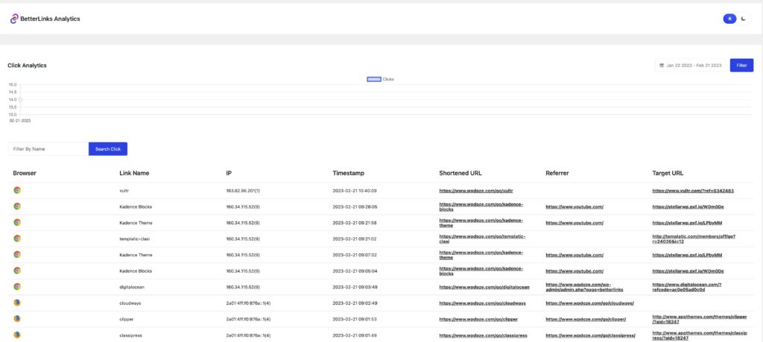Click Chrome icon in vultr row
The height and width of the screenshot is (342, 763).
17,190
